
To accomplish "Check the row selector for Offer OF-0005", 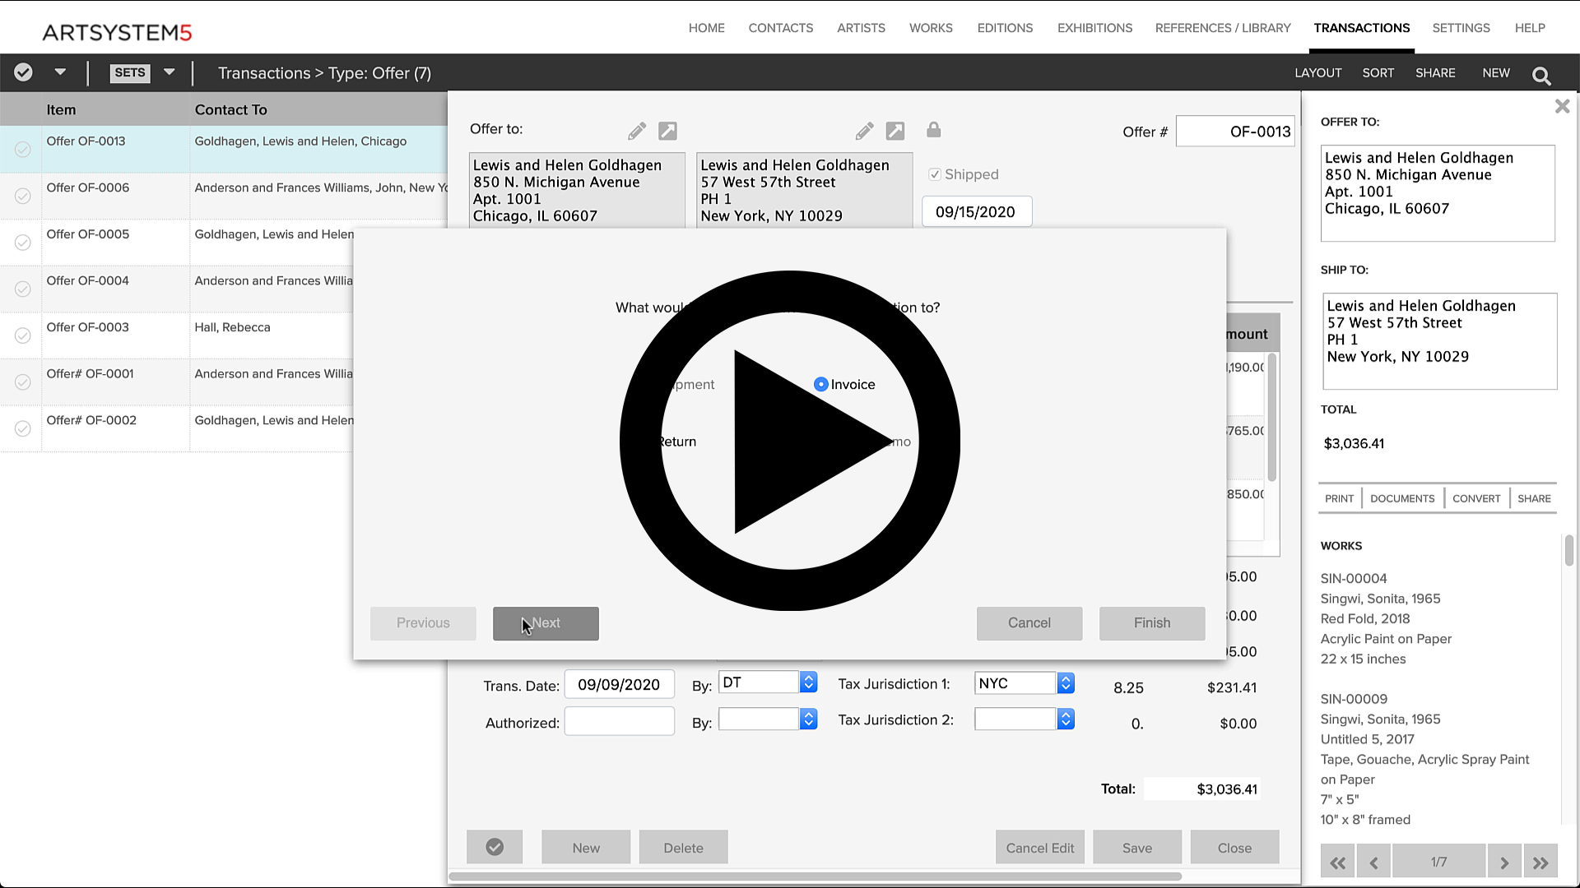I will pos(22,243).
